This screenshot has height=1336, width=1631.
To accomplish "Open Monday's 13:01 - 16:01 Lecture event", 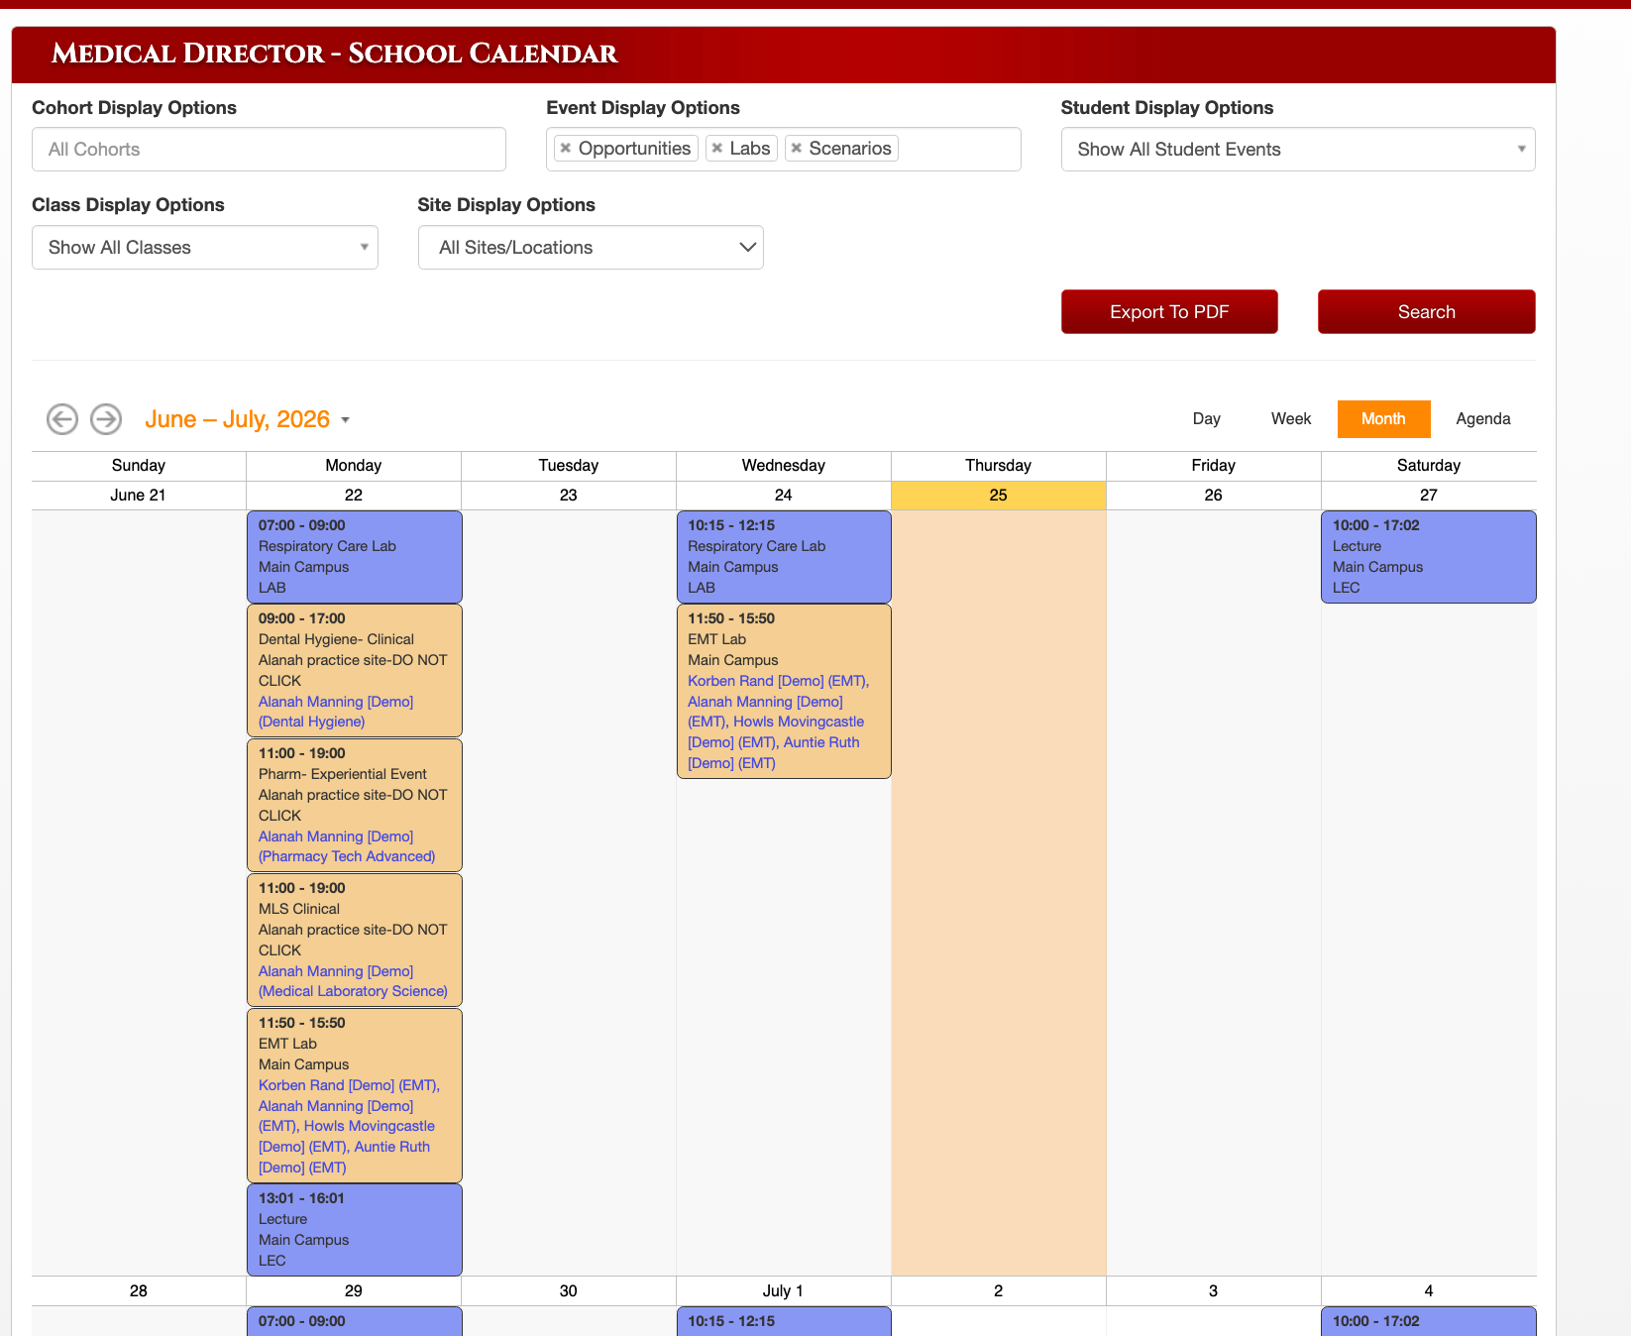I will coord(355,1230).
